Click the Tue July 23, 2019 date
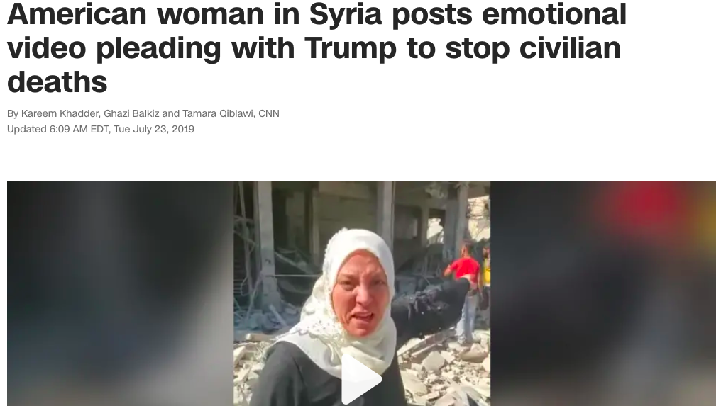This screenshot has width=721, height=406. pos(153,129)
